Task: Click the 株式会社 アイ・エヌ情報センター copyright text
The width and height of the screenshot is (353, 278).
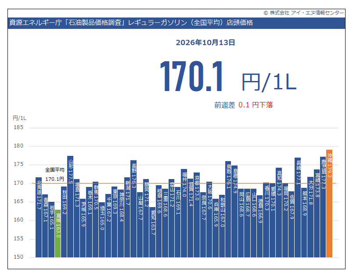Action: click(304, 13)
